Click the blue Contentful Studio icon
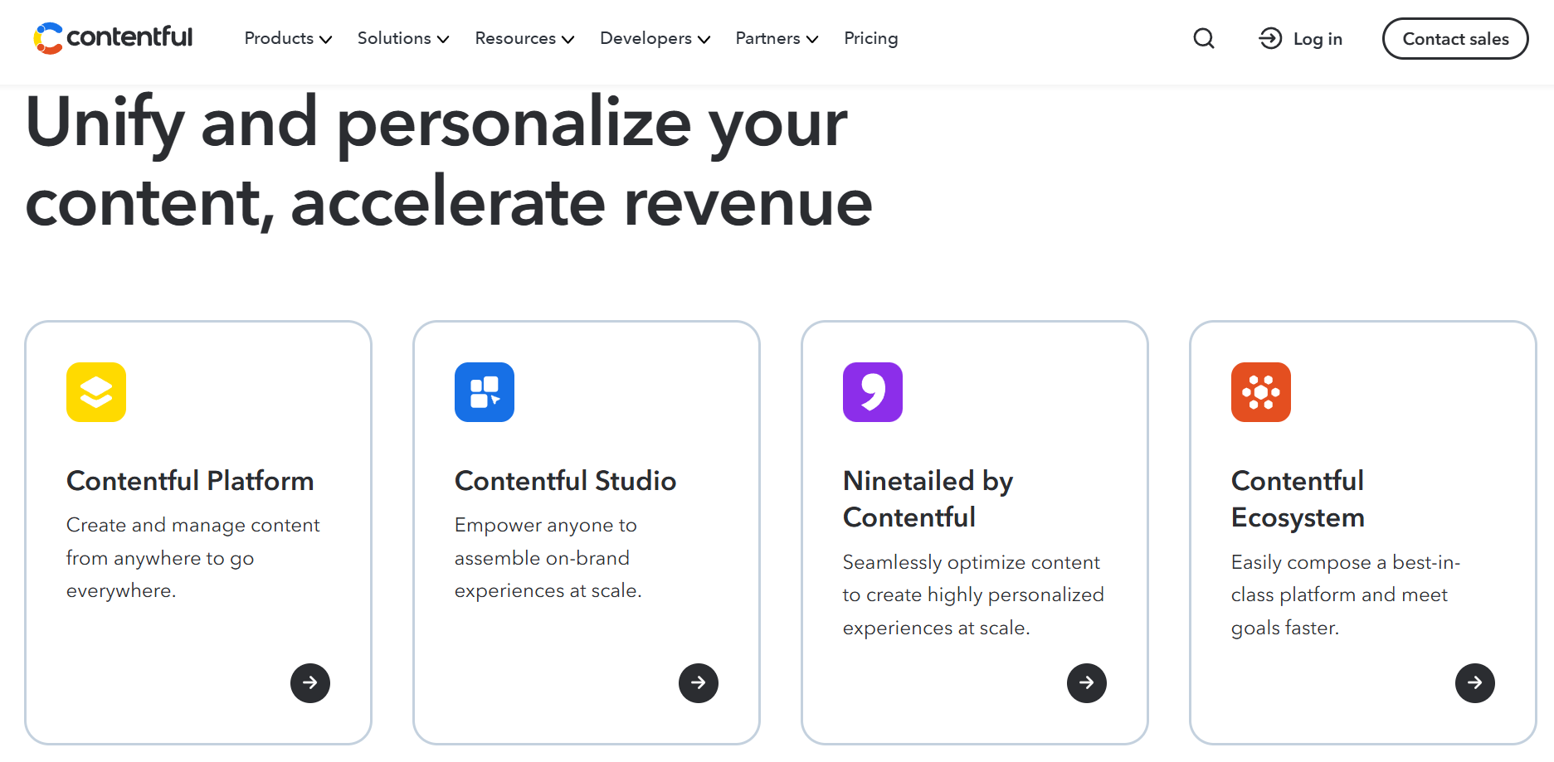 (485, 392)
